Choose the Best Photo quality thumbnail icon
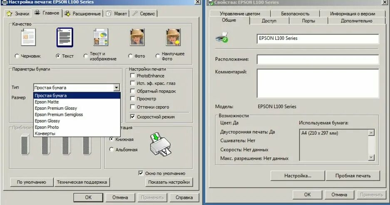390x205 pixels. coord(173,37)
